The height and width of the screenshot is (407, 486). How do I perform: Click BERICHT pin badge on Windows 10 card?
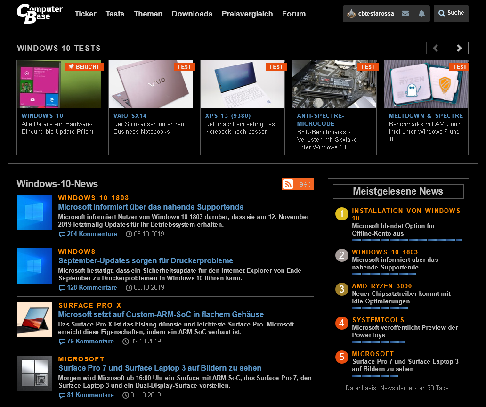coord(84,67)
